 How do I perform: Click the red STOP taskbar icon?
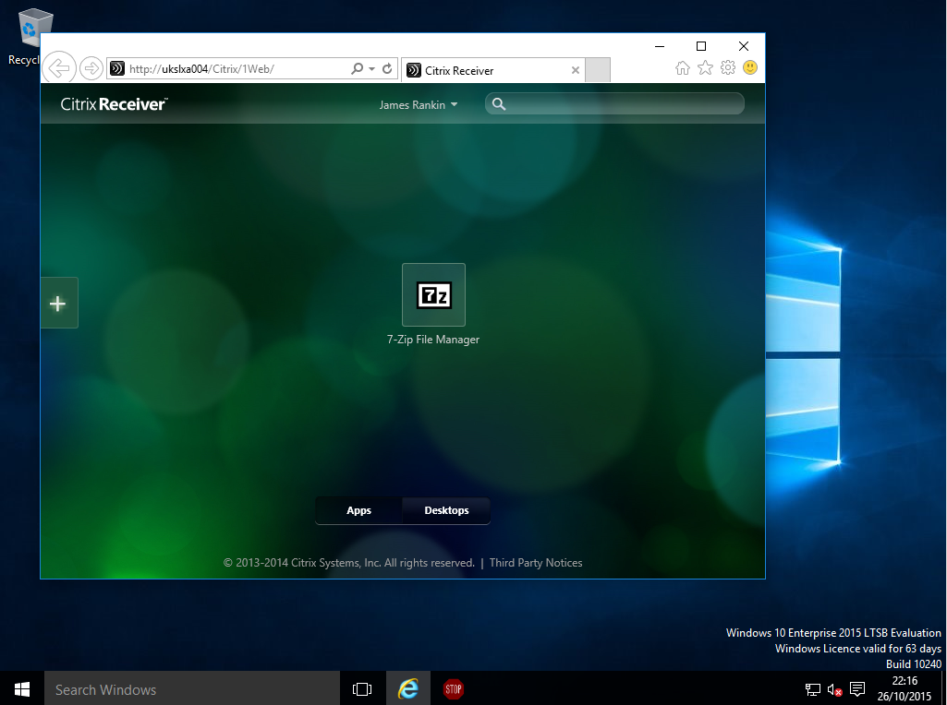pyautogui.click(x=453, y=688)
